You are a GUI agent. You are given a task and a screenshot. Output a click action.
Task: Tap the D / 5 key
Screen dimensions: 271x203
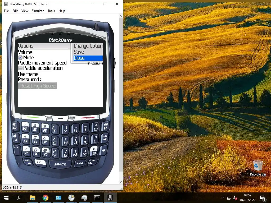point(35,140)
